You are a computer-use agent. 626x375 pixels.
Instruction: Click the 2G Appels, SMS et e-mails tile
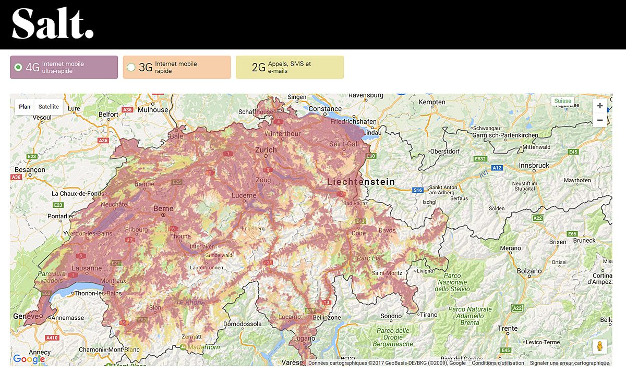pyautogui.click(x=290, y=67)
